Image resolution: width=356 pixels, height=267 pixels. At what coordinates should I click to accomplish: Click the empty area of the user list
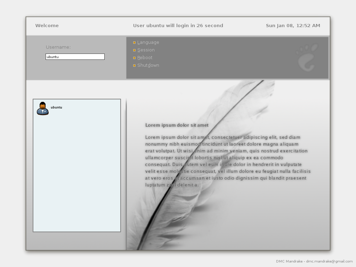pyautogui.click(x=77, y=174)
